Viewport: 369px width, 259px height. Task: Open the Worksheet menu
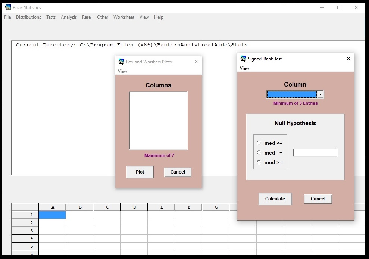pyautogui.click(x=124, y=17)
